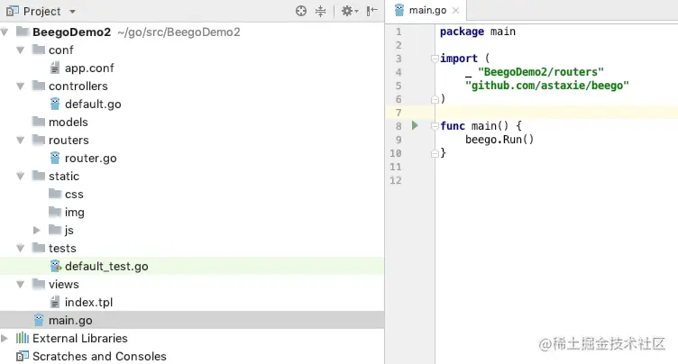Collapse the views folder
This screenshot has height=364, width=678.
[x=21, y=284]
